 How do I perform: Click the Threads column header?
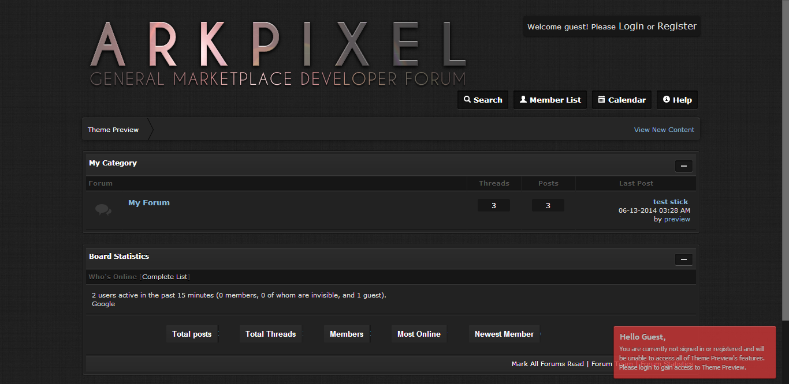point(494,183)
